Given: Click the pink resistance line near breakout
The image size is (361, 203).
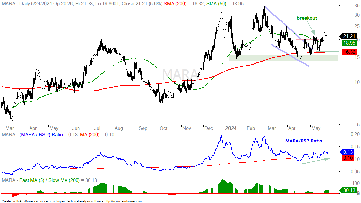Looking at the screenshot, I should point(307,39).
